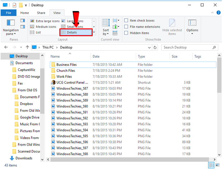Open the Navigation pane dropdown
The height and width of the screenshot is (170, 222).
click(x=11, y=27)
